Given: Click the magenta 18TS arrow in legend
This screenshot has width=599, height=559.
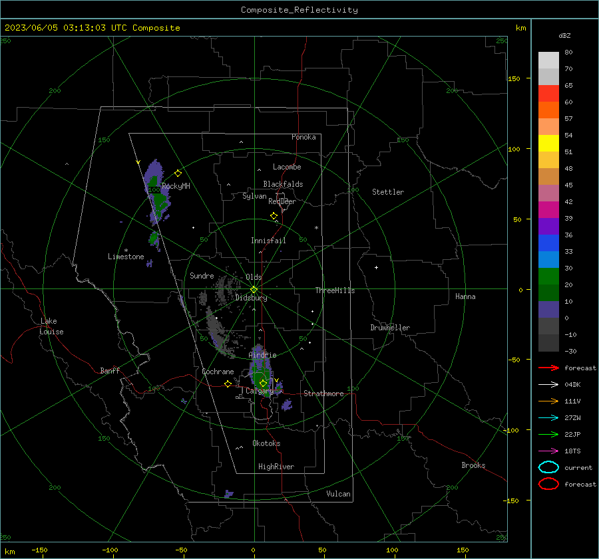Looking at the screenshot, I should pos(548,451).
